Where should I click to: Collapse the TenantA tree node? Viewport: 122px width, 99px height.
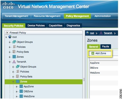(10, 62)
